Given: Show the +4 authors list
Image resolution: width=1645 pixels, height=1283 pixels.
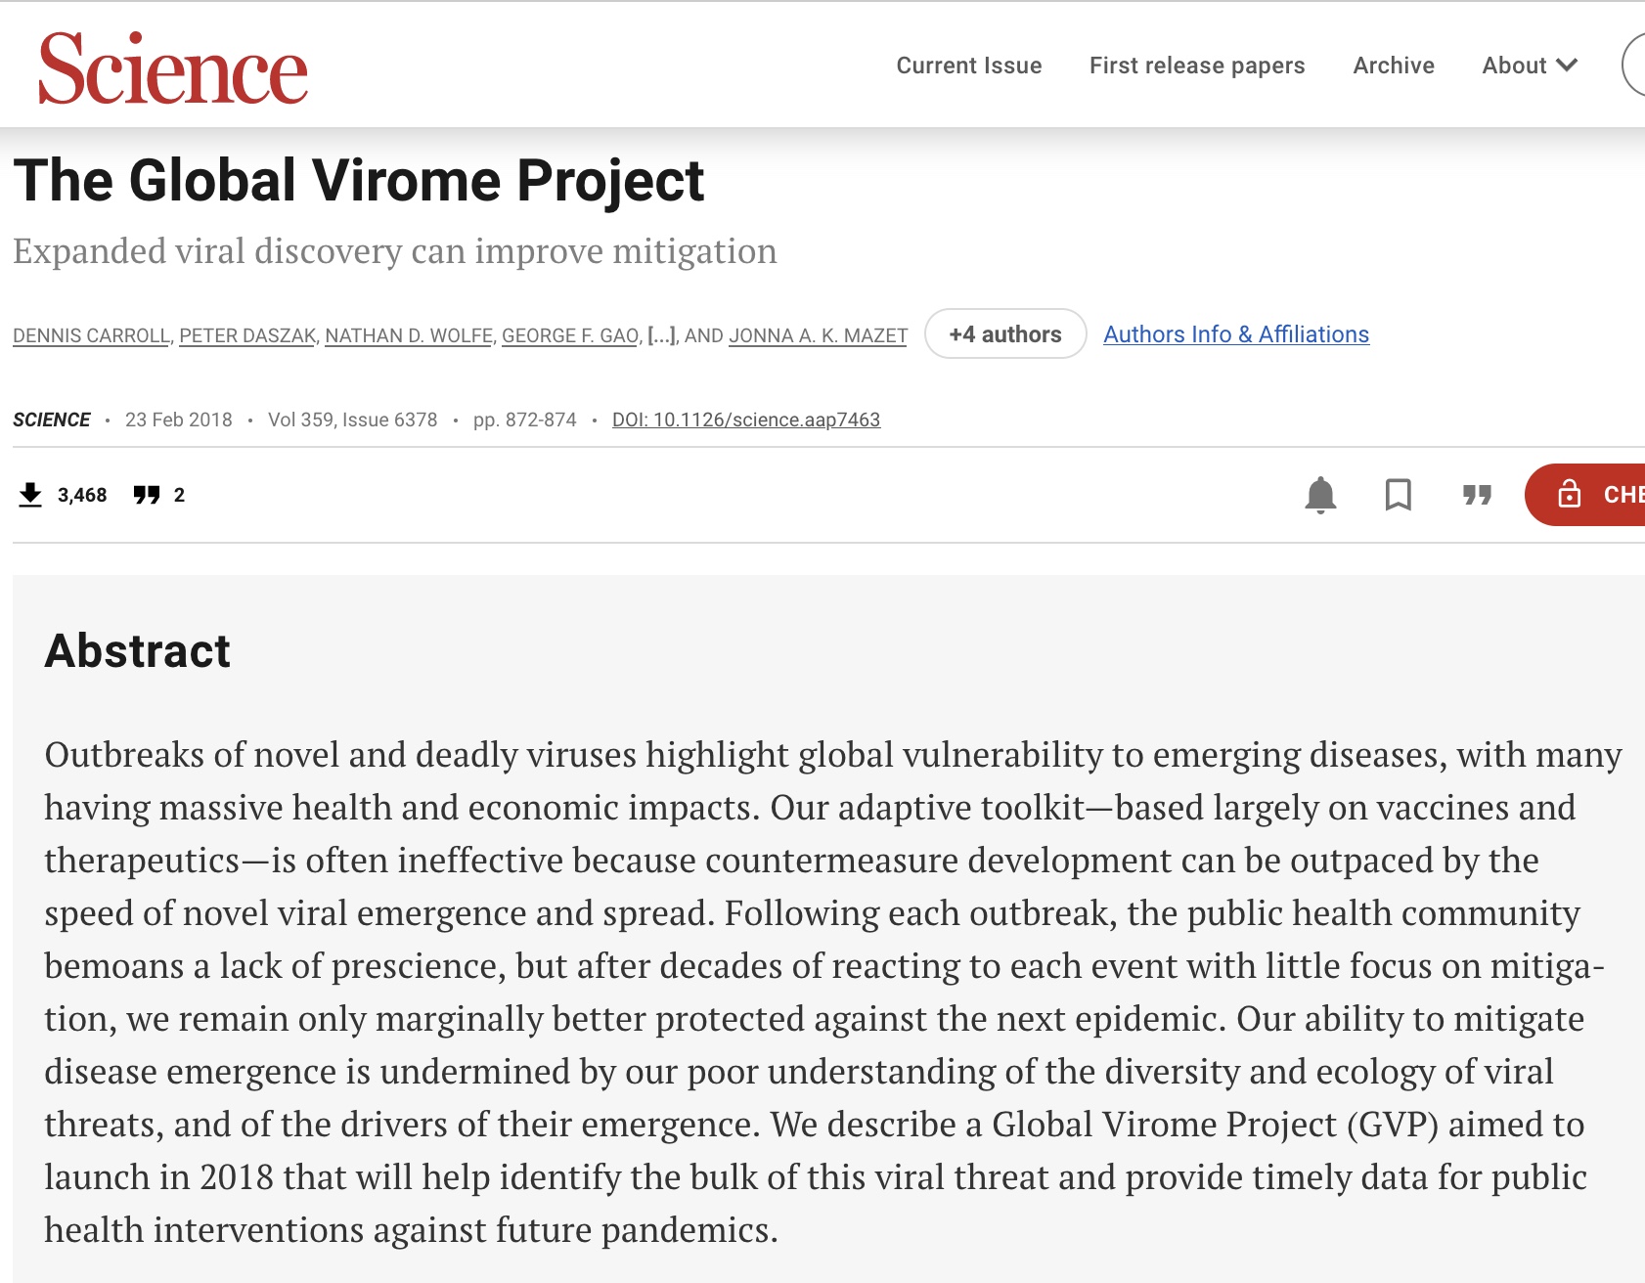Looking at the screenshot, I should [1004, 334].
